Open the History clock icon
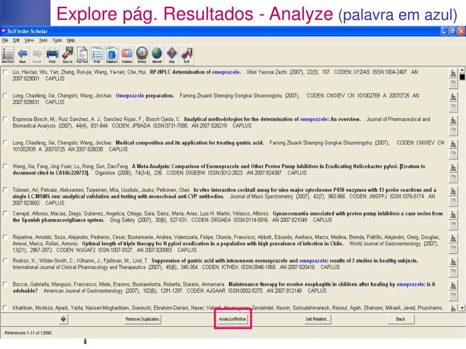Viewport: 466px width, 349px height. (142, 55)
